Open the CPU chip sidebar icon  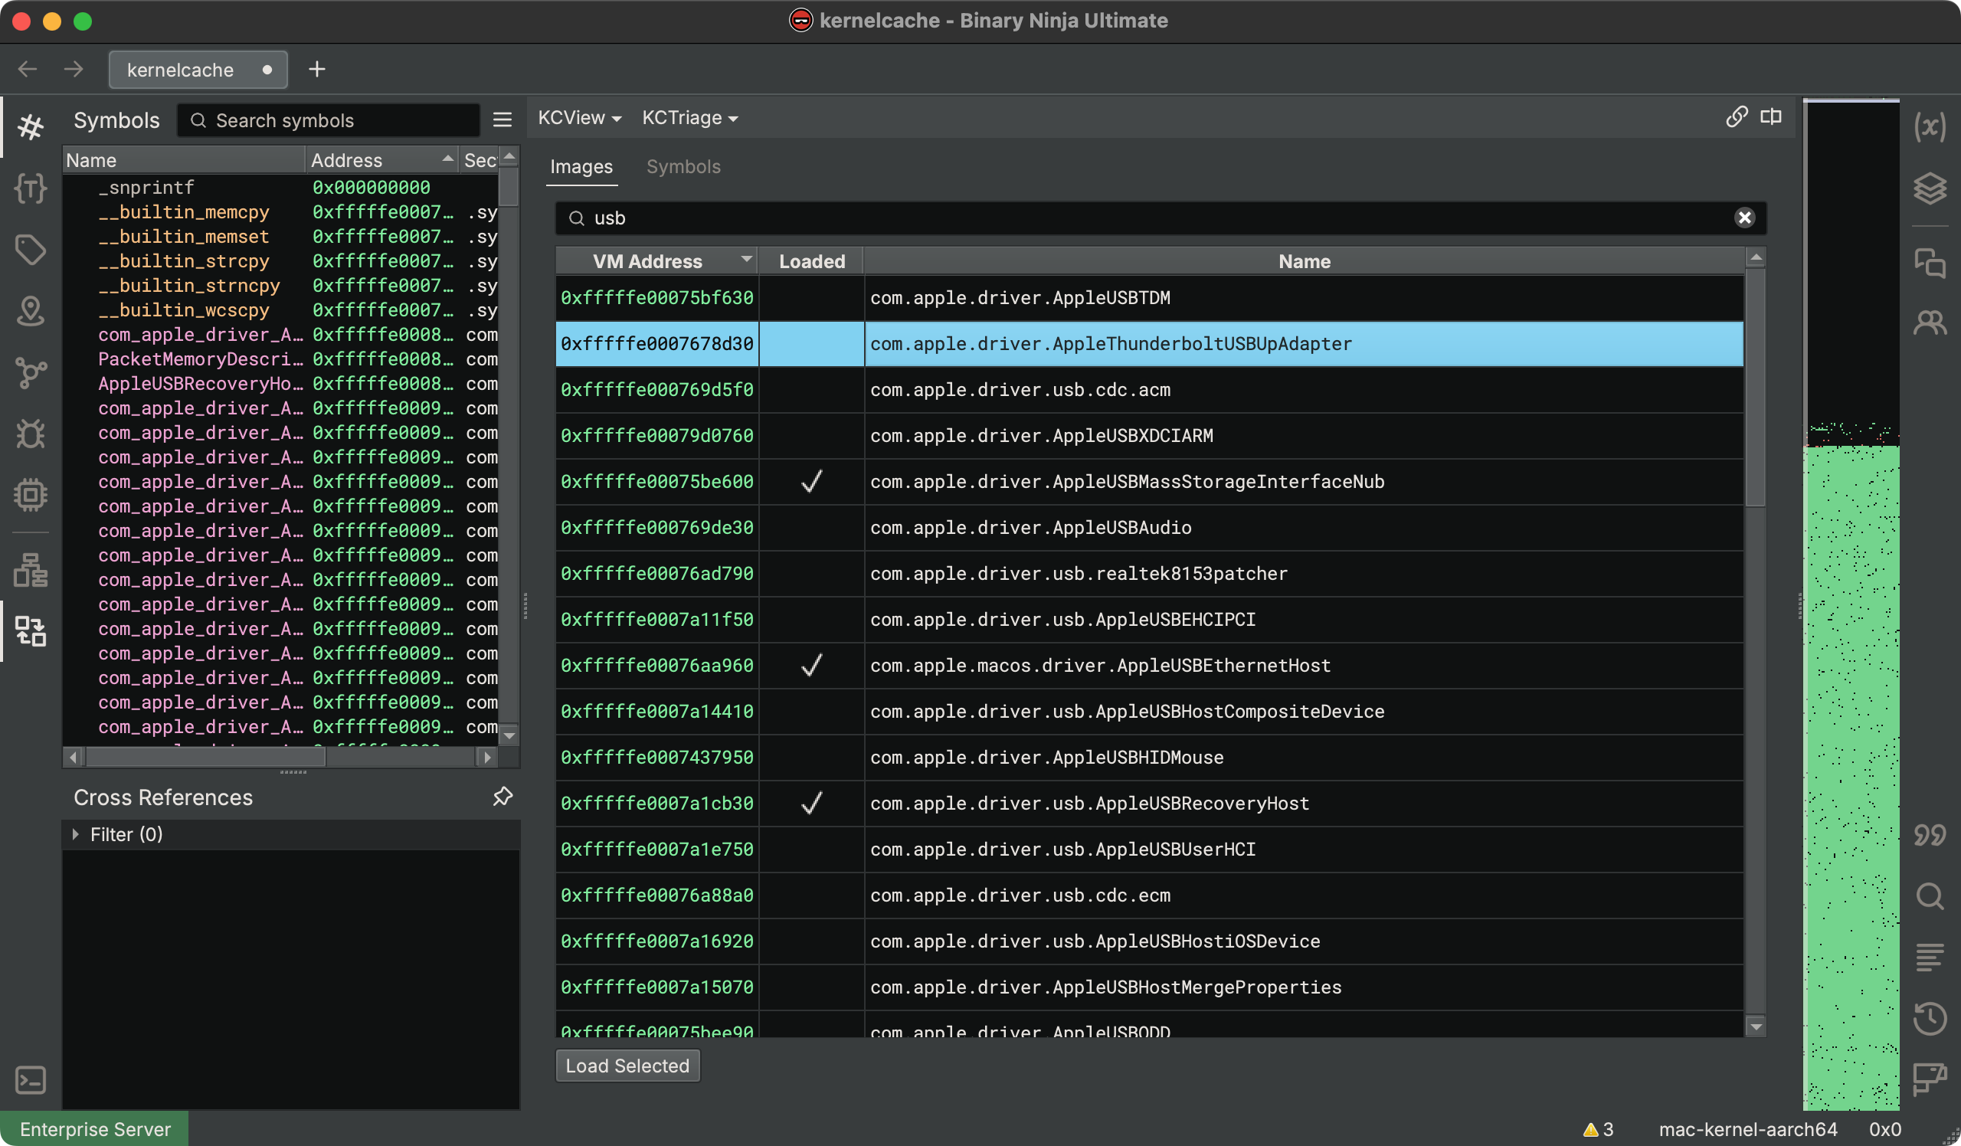click(x=31, y=495)
